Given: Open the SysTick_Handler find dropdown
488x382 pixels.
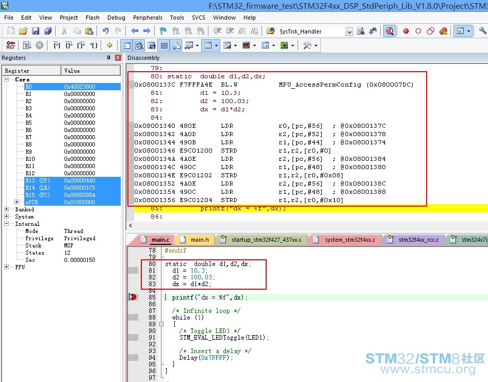Looking at the screenshot, I should [x=349, y=31].
